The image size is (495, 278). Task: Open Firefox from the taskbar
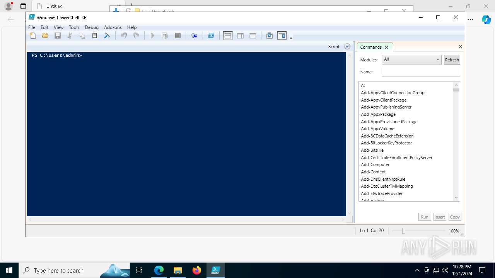(197, 270)
